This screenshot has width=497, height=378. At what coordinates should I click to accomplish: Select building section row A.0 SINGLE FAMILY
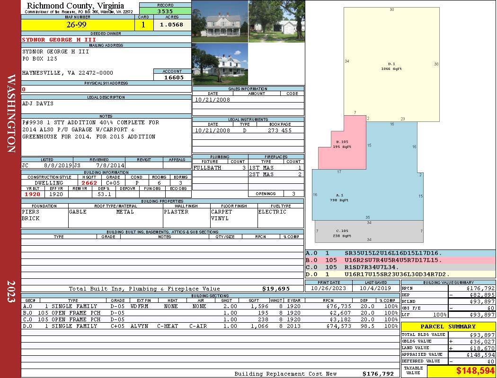pos(210,306)
